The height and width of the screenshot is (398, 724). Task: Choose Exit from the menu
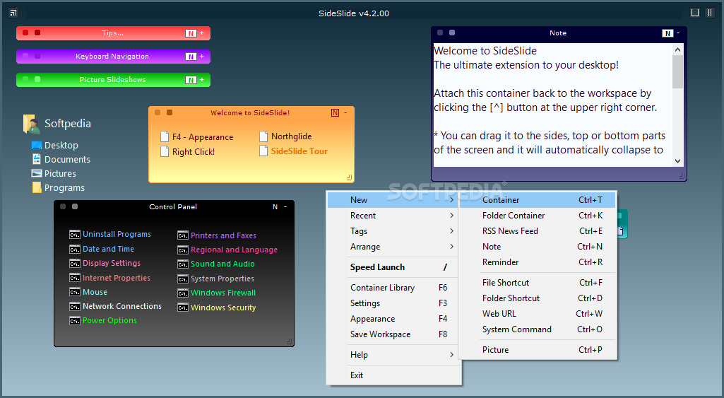393,375
